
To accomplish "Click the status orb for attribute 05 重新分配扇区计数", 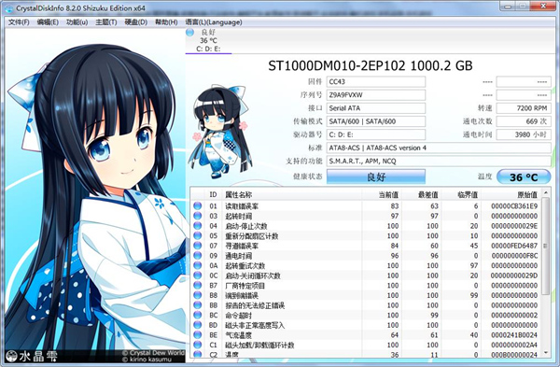I will (x=197, y=235).
